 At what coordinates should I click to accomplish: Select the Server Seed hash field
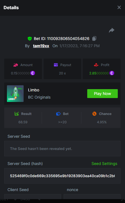click(x=62, y=176)
